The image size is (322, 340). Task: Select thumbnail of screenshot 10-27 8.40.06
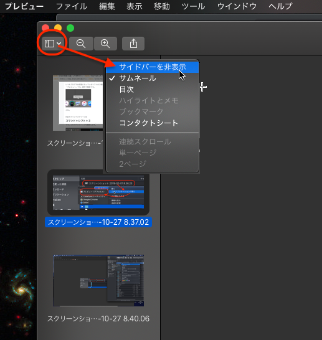pyautogui.click(x=98, y=280)
